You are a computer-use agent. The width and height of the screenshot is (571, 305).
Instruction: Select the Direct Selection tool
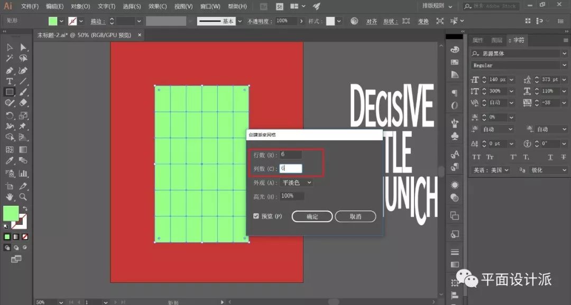click(x=23, y=47)
